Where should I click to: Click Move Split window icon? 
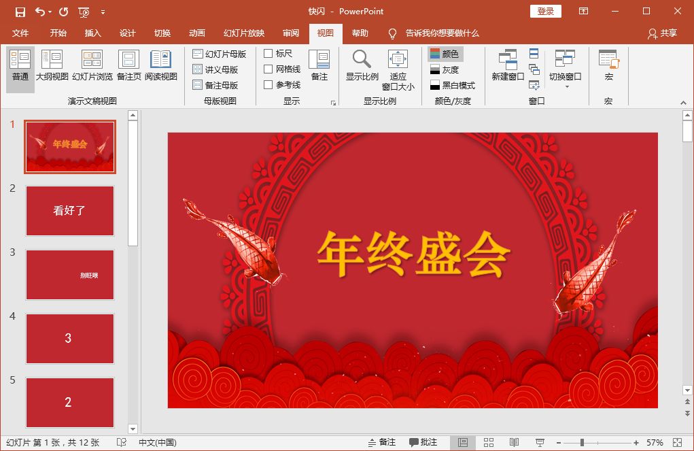tap(534, 84)
